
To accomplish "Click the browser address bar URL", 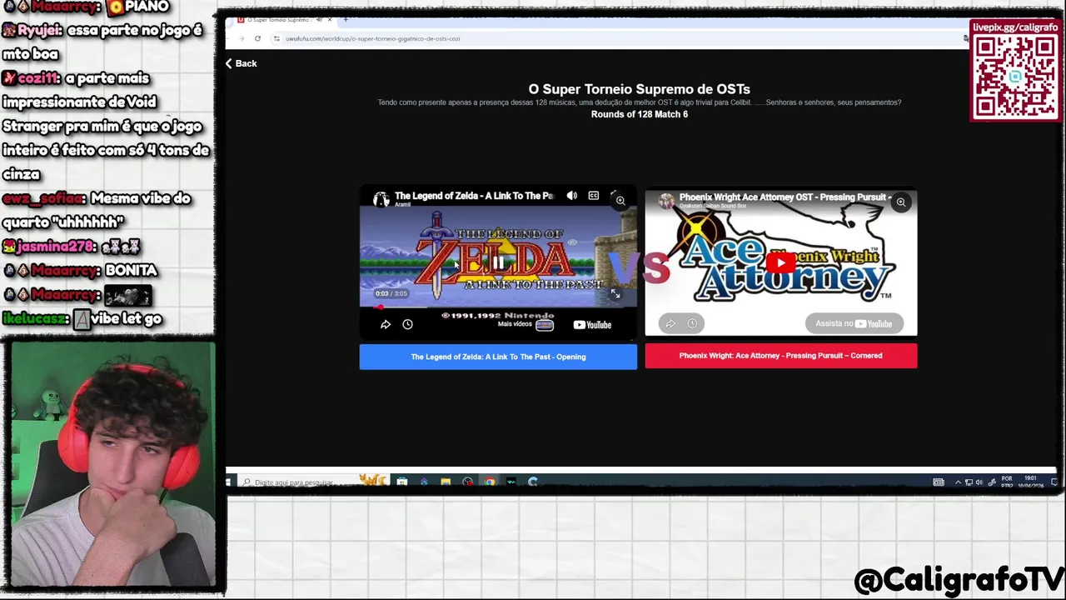I will (x=372, y=38).
